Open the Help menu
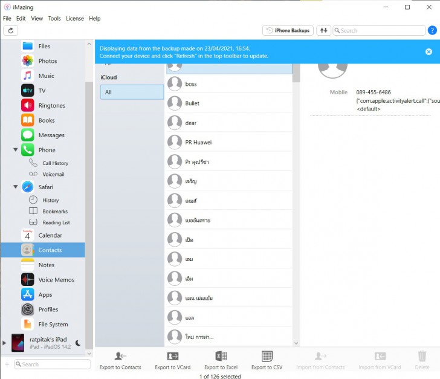 pos(94,19)
